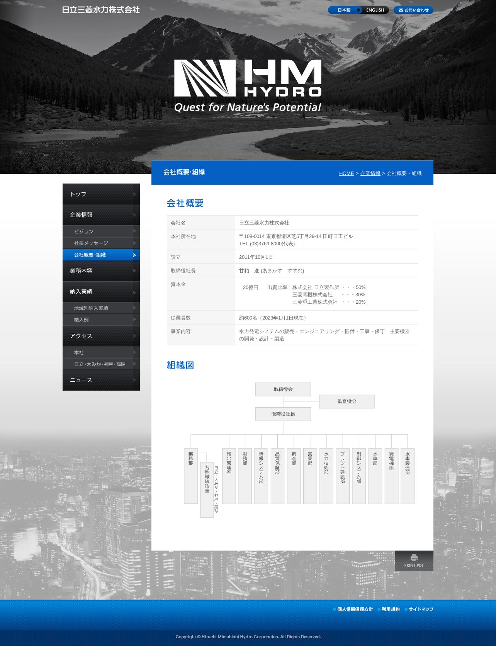Select ビジョン submenu entry

(101, 231)
